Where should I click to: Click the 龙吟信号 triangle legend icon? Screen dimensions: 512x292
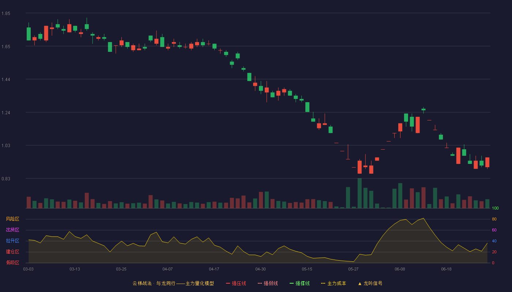[x=360, y=284]
